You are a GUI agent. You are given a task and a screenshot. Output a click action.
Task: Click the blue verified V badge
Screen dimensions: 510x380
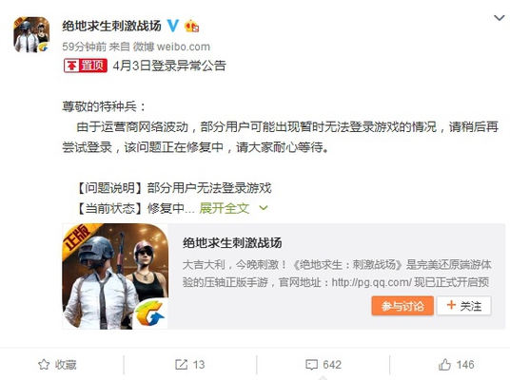pyautogui.click(x=173, y=26)
